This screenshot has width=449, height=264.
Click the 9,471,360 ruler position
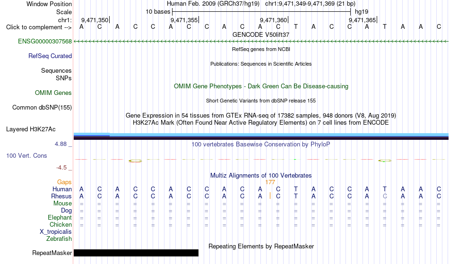(x=274, y=20)
